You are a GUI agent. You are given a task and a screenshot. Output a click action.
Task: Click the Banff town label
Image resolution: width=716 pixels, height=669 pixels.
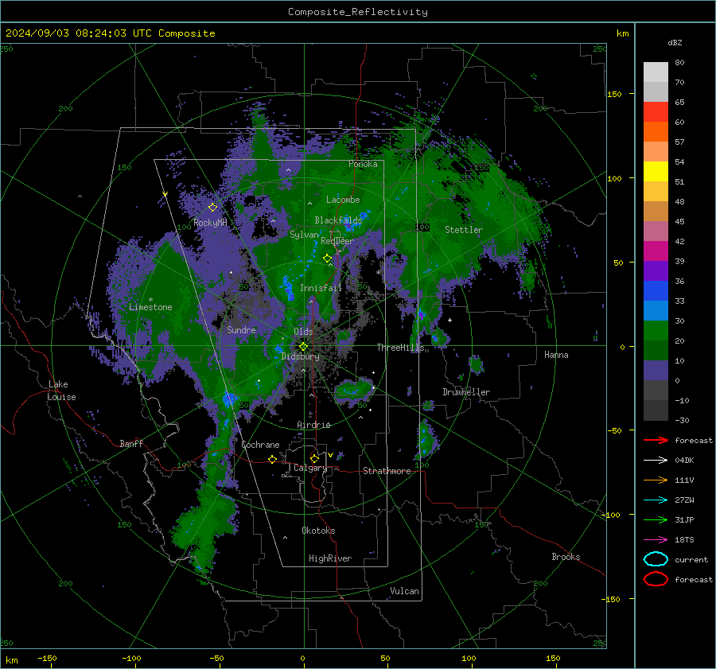coord(131,443)
